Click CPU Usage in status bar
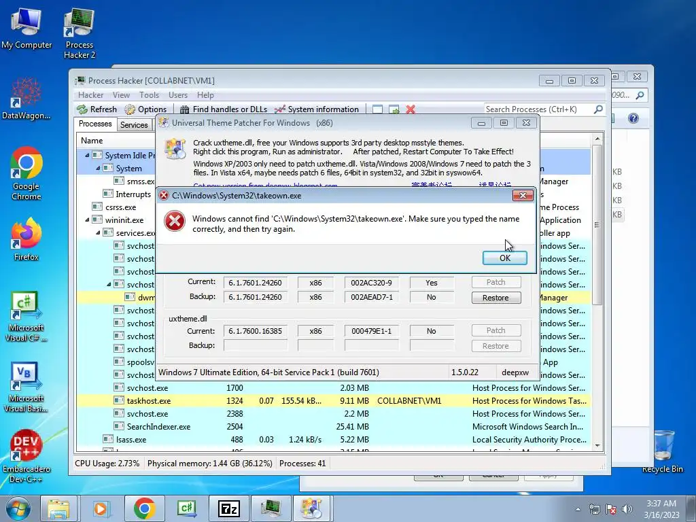Image resolution: width=696 pixels, height=522 pixels. pos(107,464)
